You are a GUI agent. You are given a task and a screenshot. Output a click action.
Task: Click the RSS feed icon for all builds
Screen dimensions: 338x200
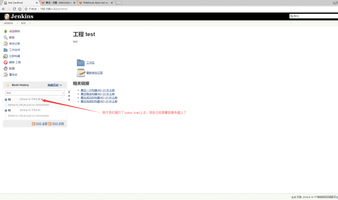click(x=33, y=124)
